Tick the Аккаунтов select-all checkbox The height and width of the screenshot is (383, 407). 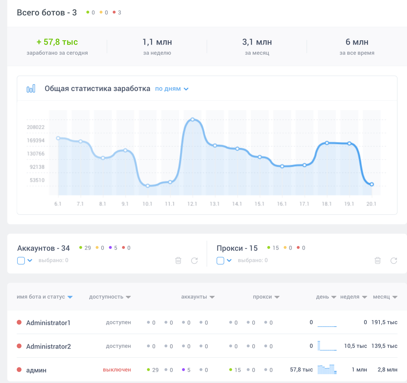point(21,260)
